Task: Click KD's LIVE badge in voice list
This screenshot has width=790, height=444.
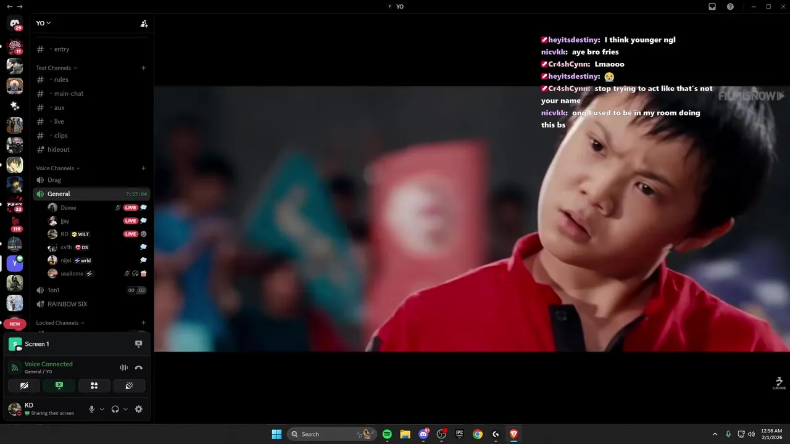Action: click(x=130, y=234)
